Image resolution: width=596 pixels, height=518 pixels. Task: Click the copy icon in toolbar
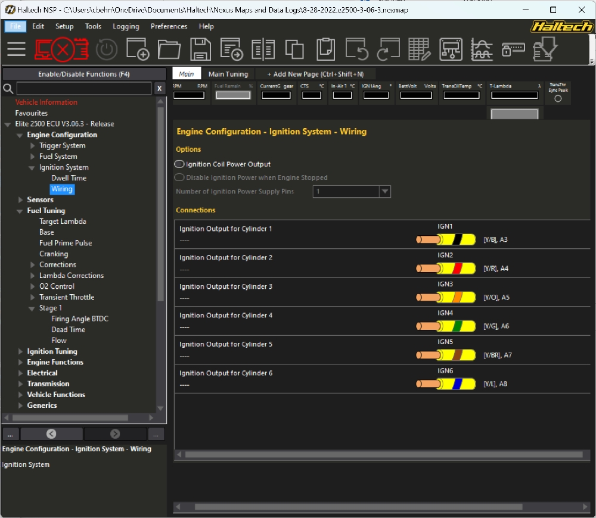pyautogui.click(x=294, y=49)
